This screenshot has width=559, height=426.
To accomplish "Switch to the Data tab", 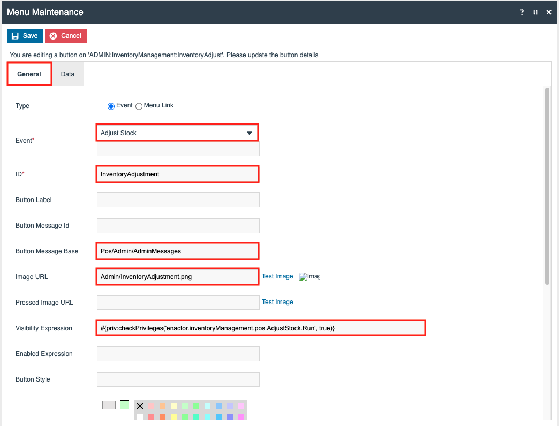I will click(67, 74).
